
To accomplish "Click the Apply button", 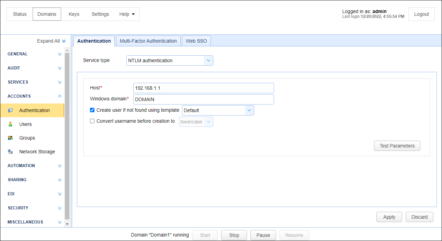I will pyautogui.click(x=389, y=217).
